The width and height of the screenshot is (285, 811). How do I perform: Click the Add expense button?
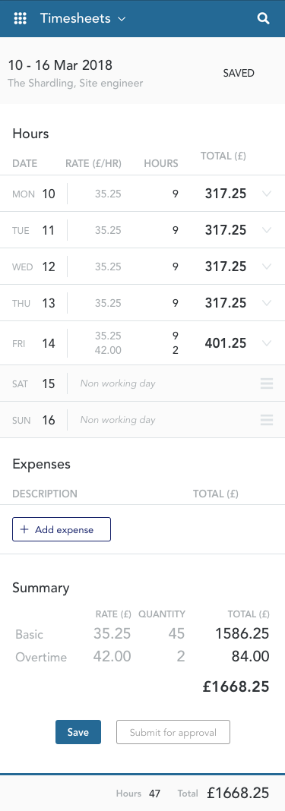62,529
